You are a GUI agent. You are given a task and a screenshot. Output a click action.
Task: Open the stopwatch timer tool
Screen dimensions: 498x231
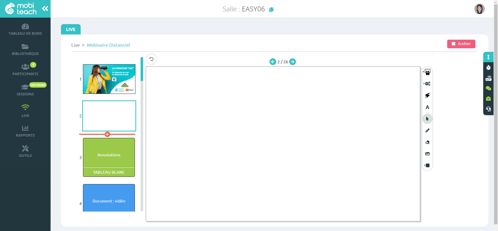(488, 67)
